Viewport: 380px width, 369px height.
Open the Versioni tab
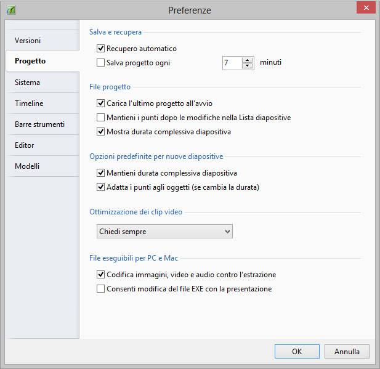click(28, 41)
